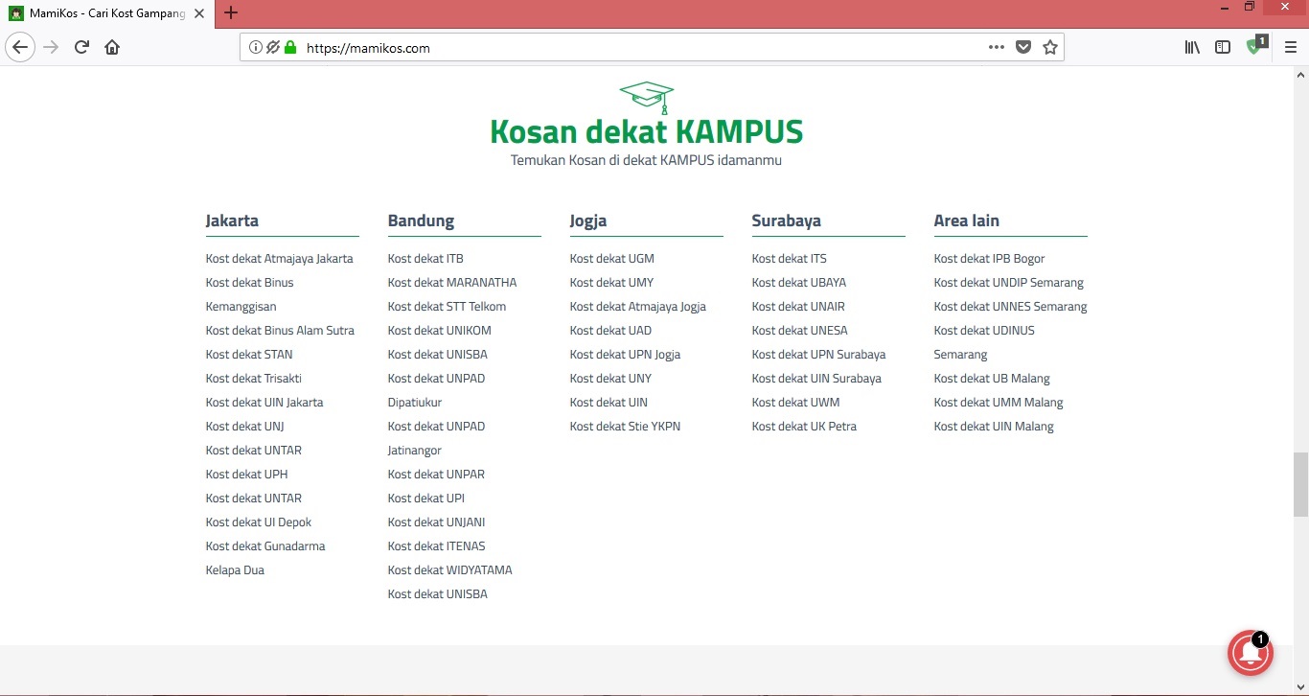
Task: Select the MamiKos browser tab
Action: coord(105,13)
